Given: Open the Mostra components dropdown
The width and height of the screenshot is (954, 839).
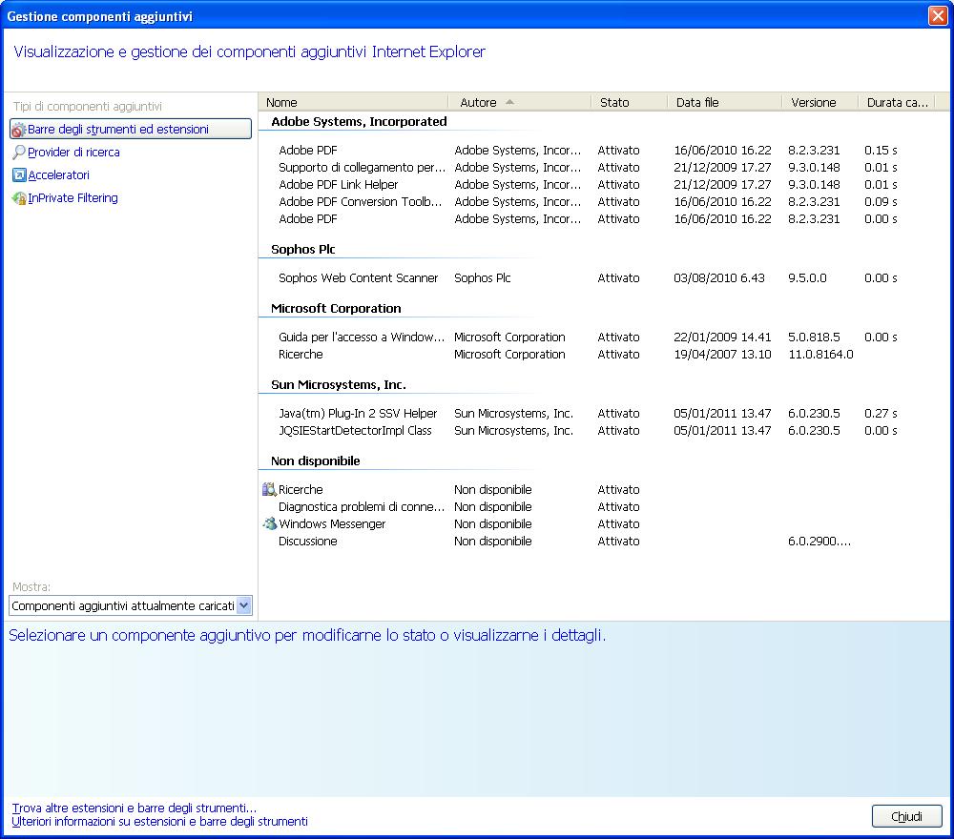Looking at the screenshot, I should pyautogui.click(x=243, y=604).
